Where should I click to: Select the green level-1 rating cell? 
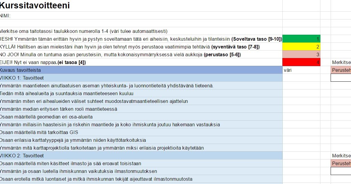point(301,38)
